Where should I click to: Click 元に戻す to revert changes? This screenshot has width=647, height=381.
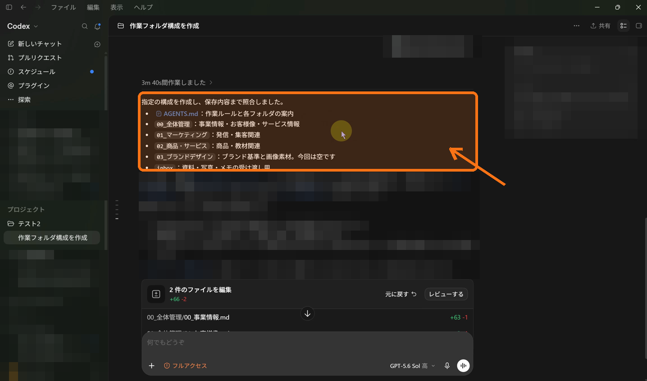coord(401,294)
